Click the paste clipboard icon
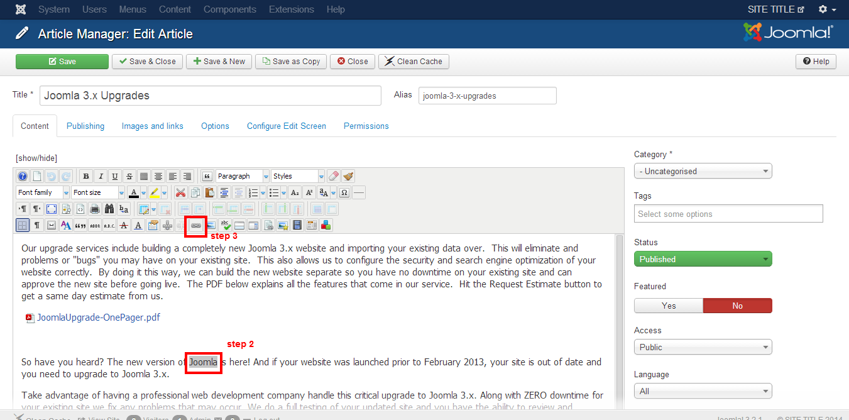Image resolution: width=849 pixels, height=420 pixels. coord(209,192)
